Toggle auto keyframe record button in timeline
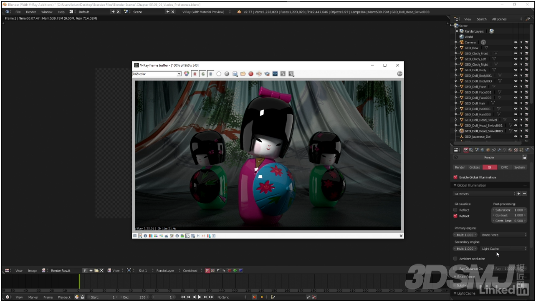Image resolution: width=536 pixels, height=302 pixels. (x=254, y=297)
